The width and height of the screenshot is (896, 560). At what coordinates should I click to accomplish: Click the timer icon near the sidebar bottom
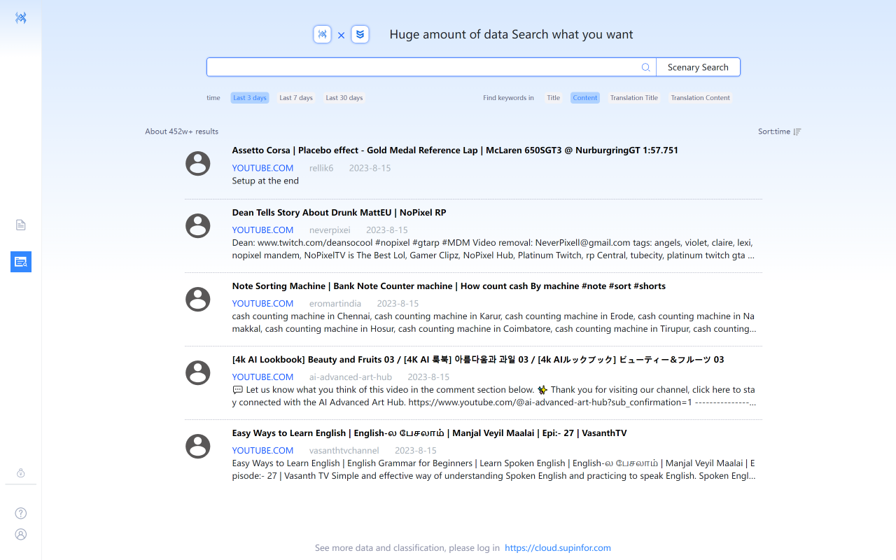[x=20, y=473]
